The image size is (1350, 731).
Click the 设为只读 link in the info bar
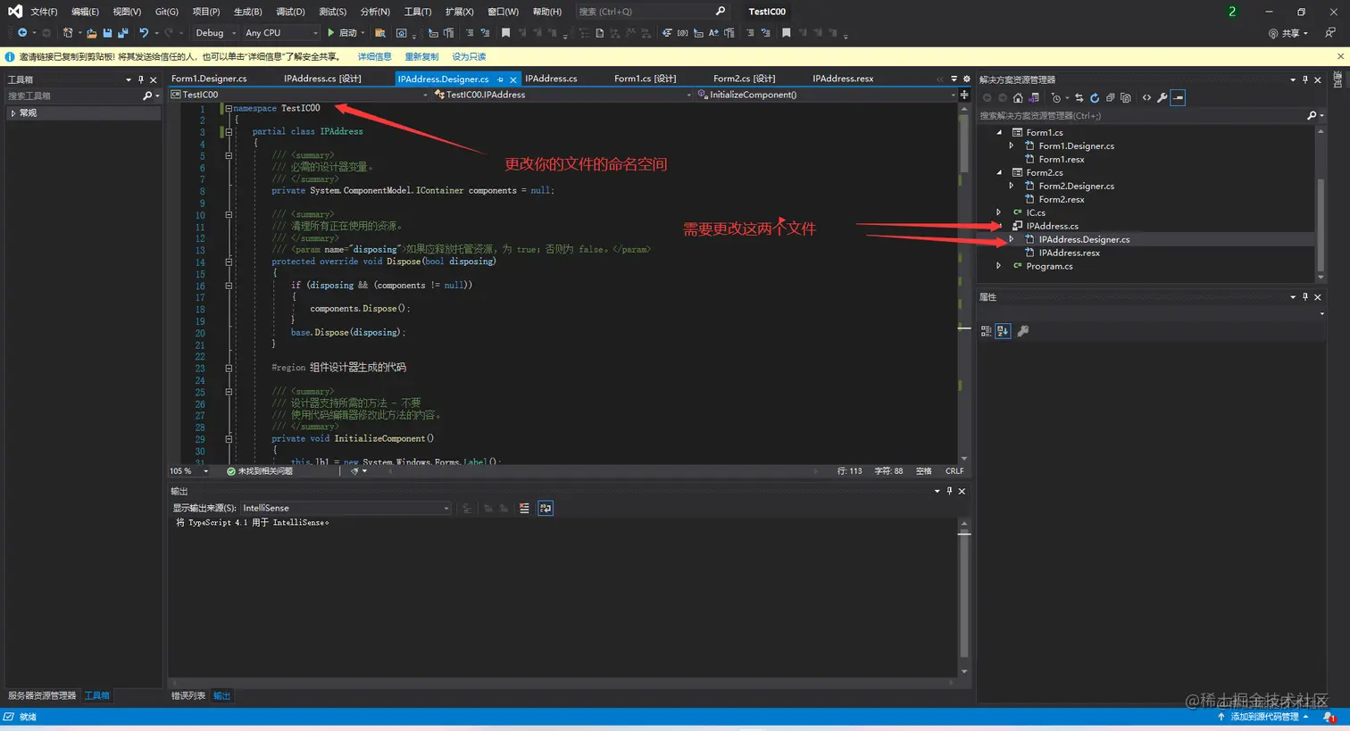pyautogui.click(x=469, y=56)
